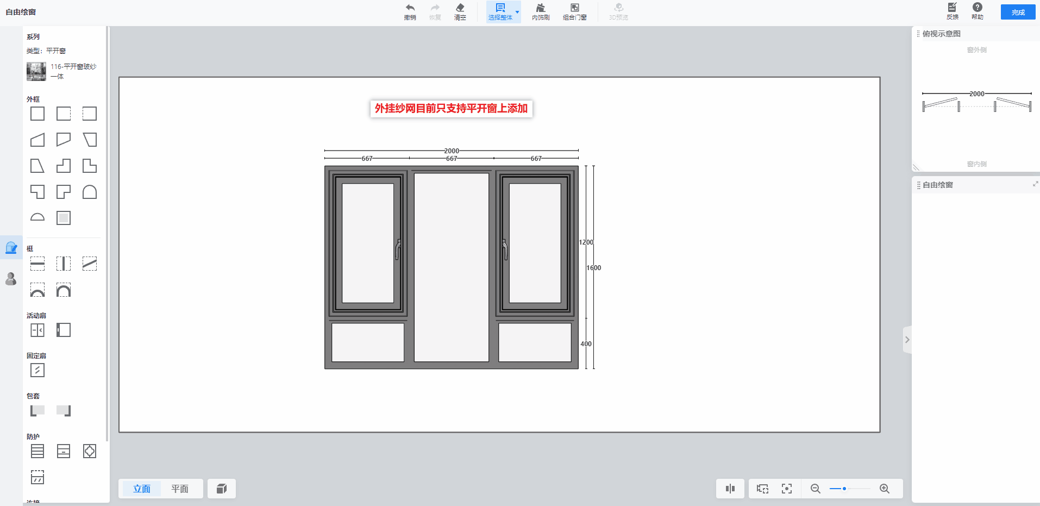
Task: Open the user profile sidebar tab
Action: point(11,279)
